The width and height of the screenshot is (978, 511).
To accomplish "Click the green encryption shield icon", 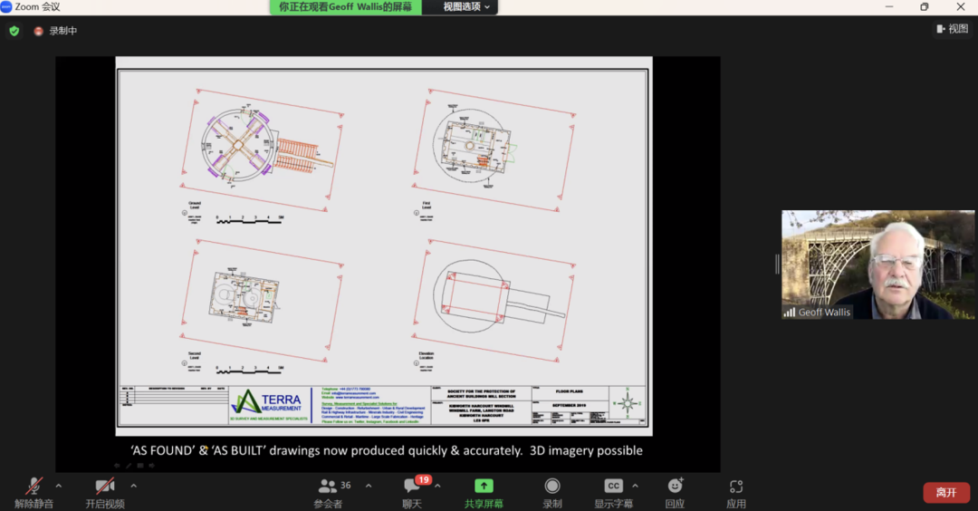I will pyautogui.click(x=14, y=31).
